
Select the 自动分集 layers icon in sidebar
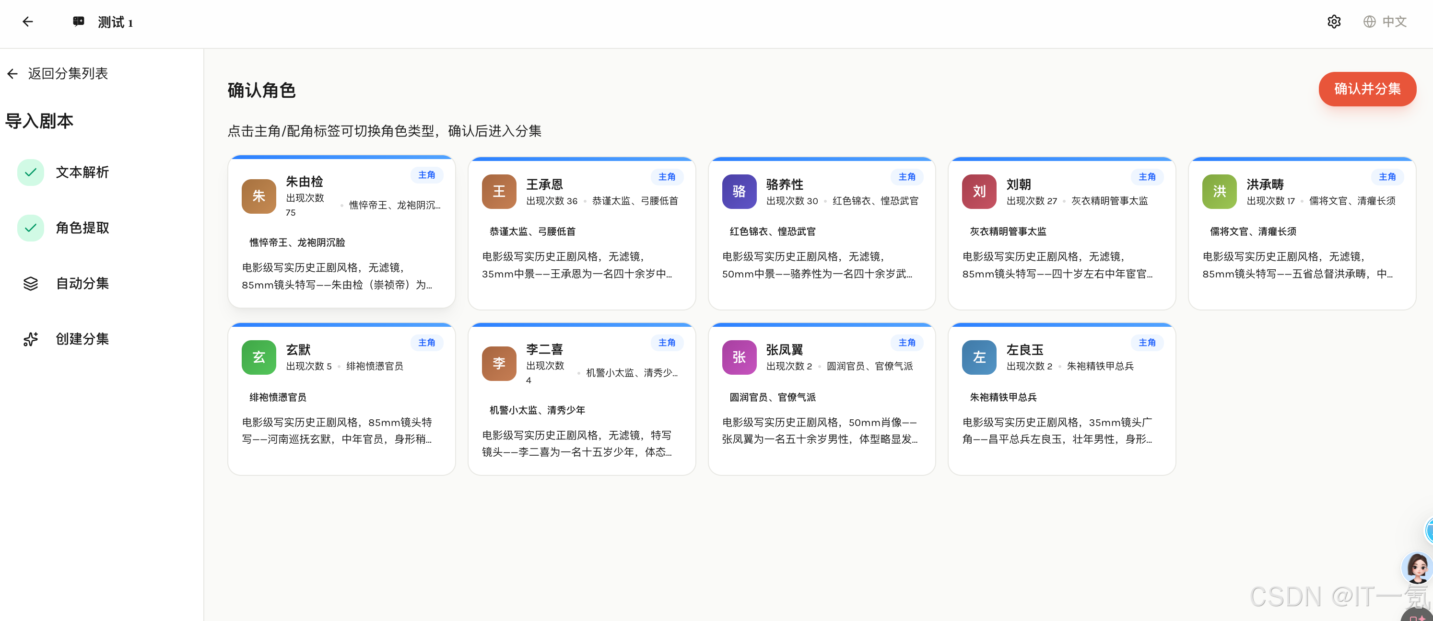click(31, 284)
